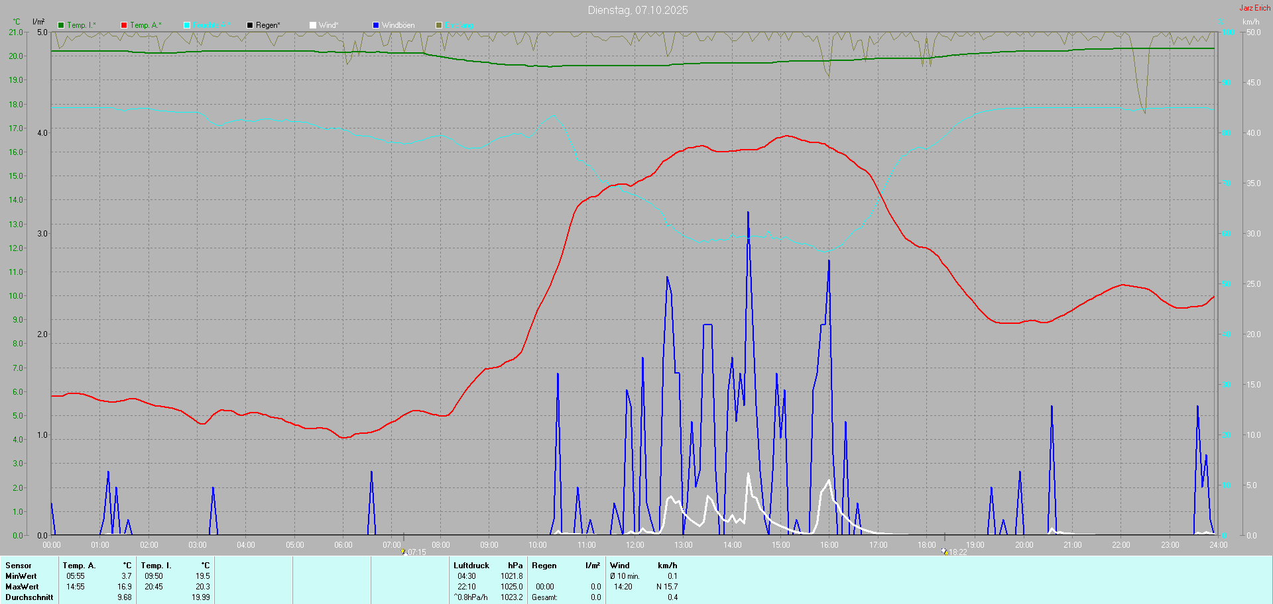Image resolution: width=1273 pixels, height=604 pixels.
Task: Click the blue Windböen legend square
Action: (376, 25)
